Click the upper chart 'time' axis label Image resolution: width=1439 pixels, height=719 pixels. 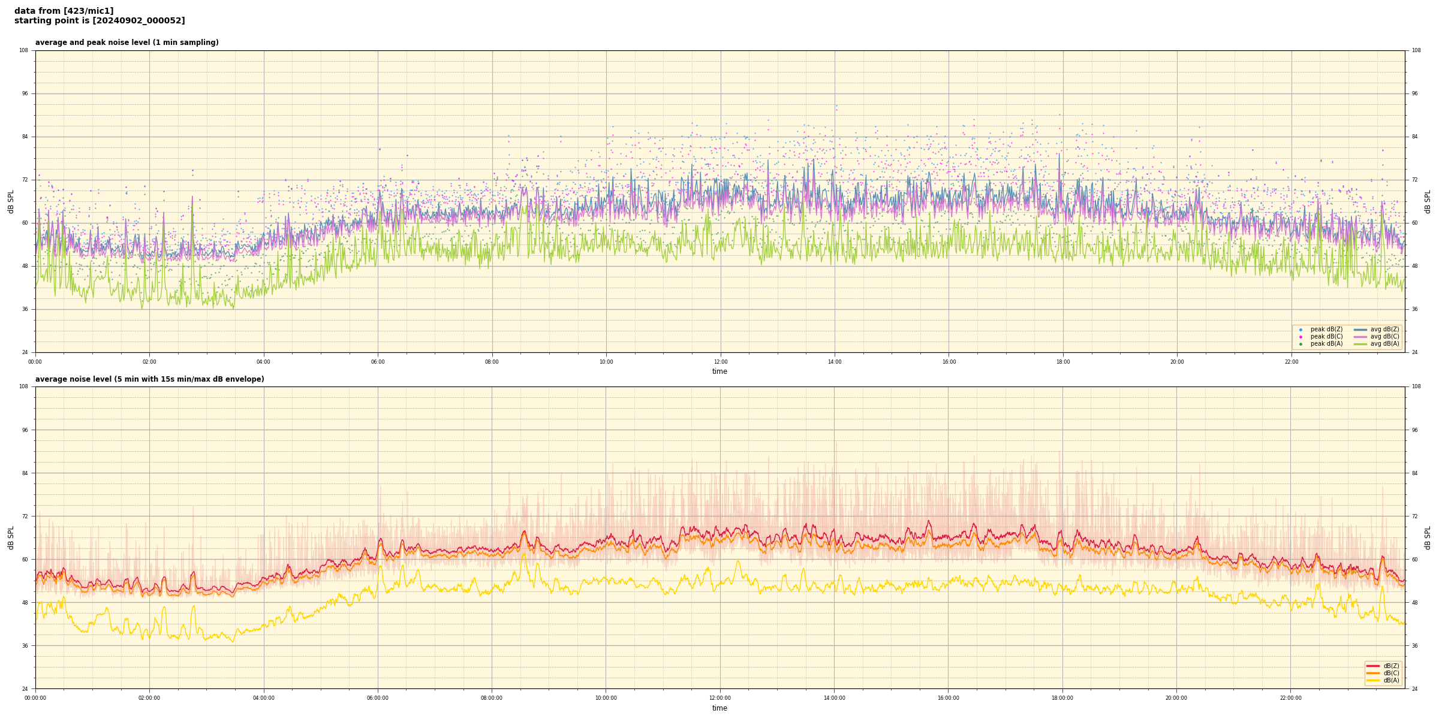click(719, 371)
